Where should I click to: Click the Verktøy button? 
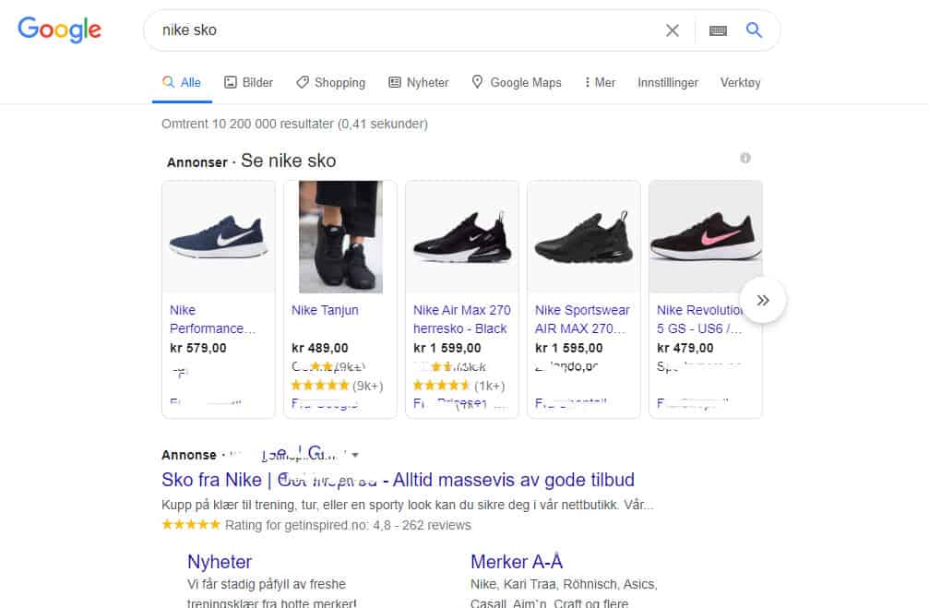(x=740, y=82)
